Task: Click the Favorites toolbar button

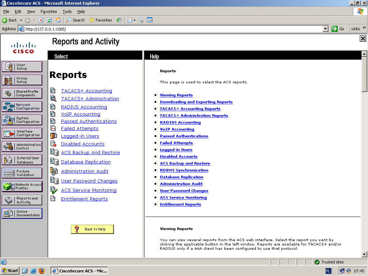Action: click(101, 20)
